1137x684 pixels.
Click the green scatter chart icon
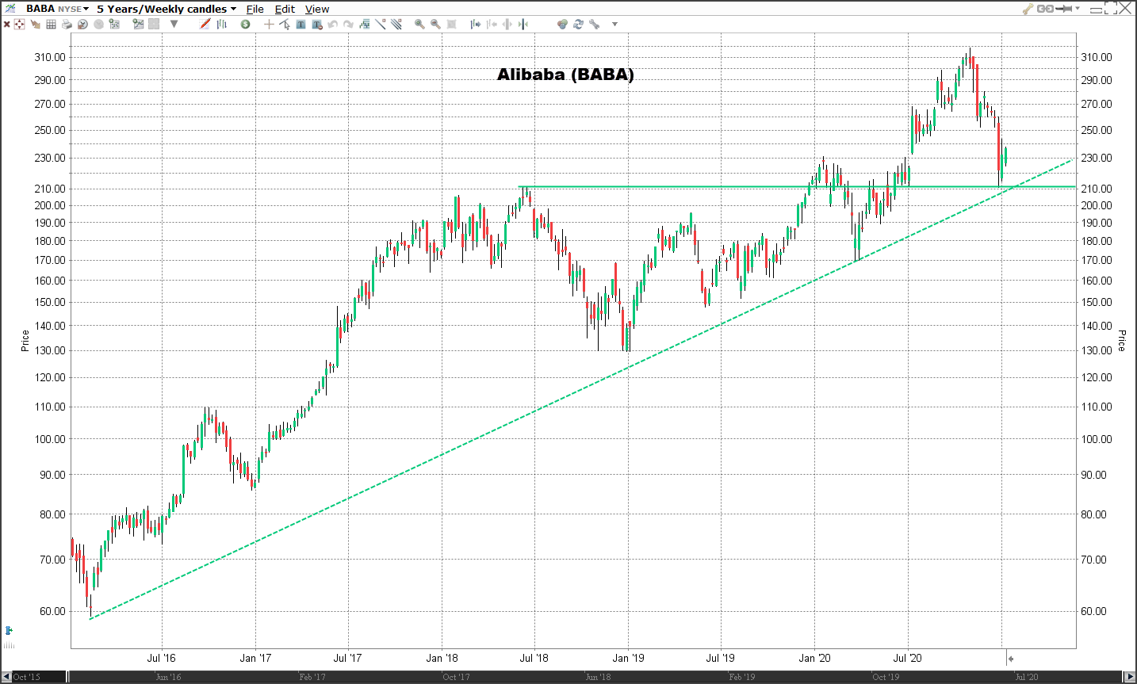(114, 24)
